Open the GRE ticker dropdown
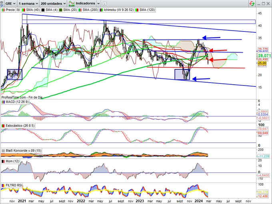 pyautogui.click(x=8, y=3)
